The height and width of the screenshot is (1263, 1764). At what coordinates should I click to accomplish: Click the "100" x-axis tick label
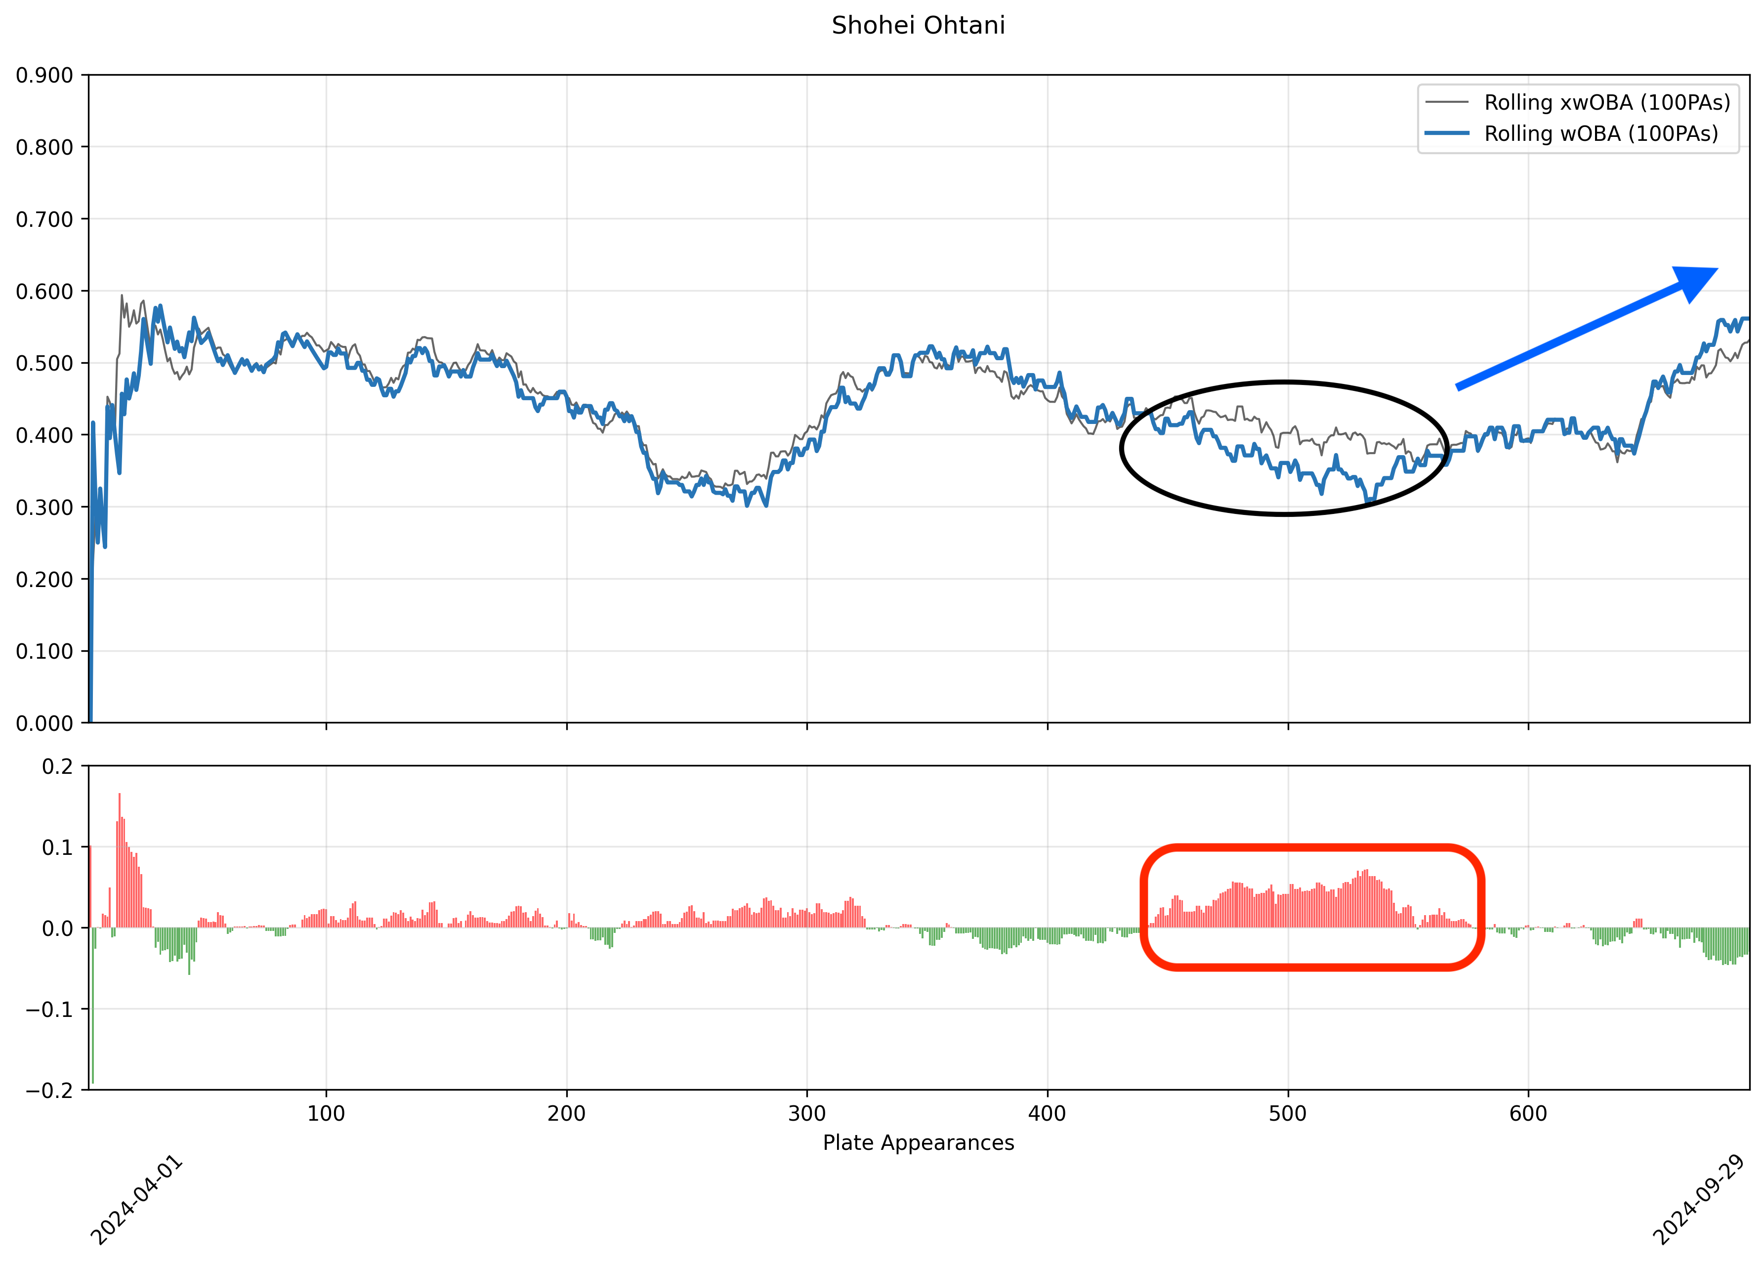coord(326,1114)
